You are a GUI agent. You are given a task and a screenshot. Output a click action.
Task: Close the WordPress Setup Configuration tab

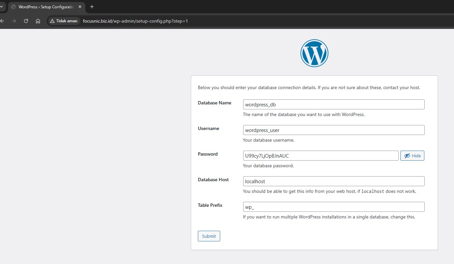click(x=80, y=7)
